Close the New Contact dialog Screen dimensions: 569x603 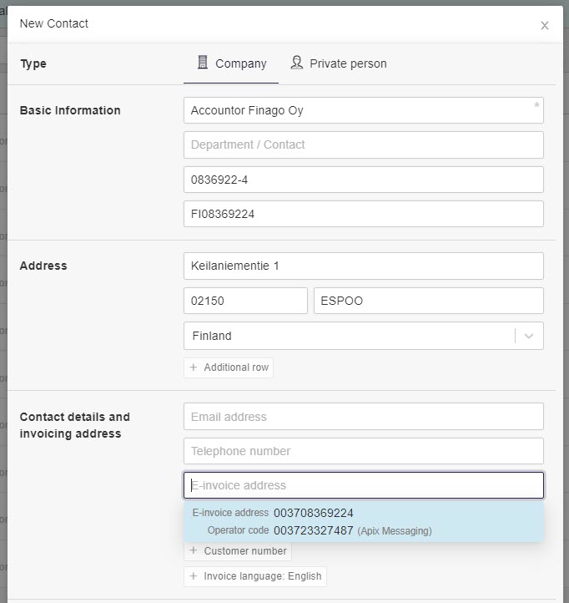pyautogui.click(x=545, y=25)
